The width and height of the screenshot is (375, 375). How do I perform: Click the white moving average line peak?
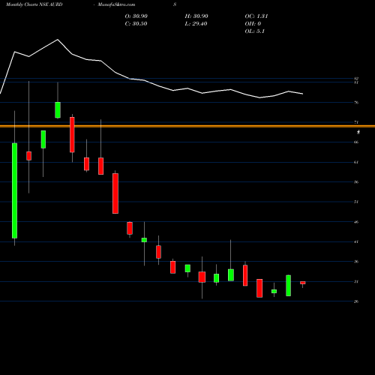[58, 40]
